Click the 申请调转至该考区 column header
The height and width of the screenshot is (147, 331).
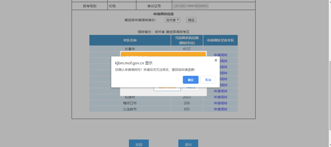point(221,40)
